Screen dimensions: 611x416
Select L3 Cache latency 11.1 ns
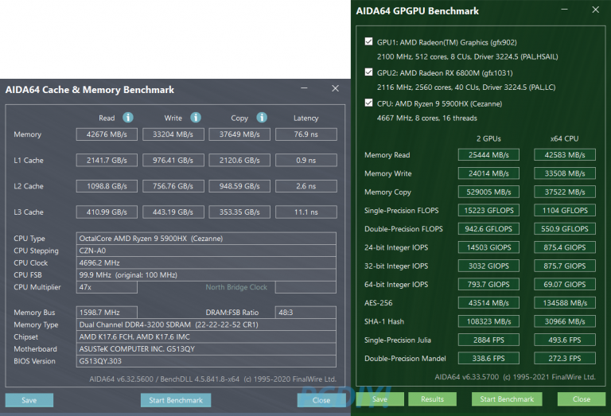(x=305, y=212)
